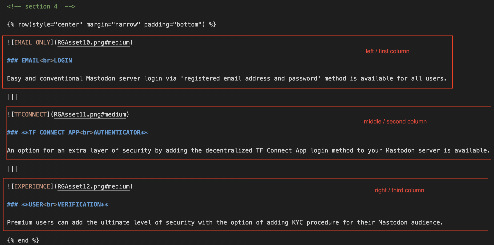Click the RGAsset10.png#medium image link

[93, 42]
